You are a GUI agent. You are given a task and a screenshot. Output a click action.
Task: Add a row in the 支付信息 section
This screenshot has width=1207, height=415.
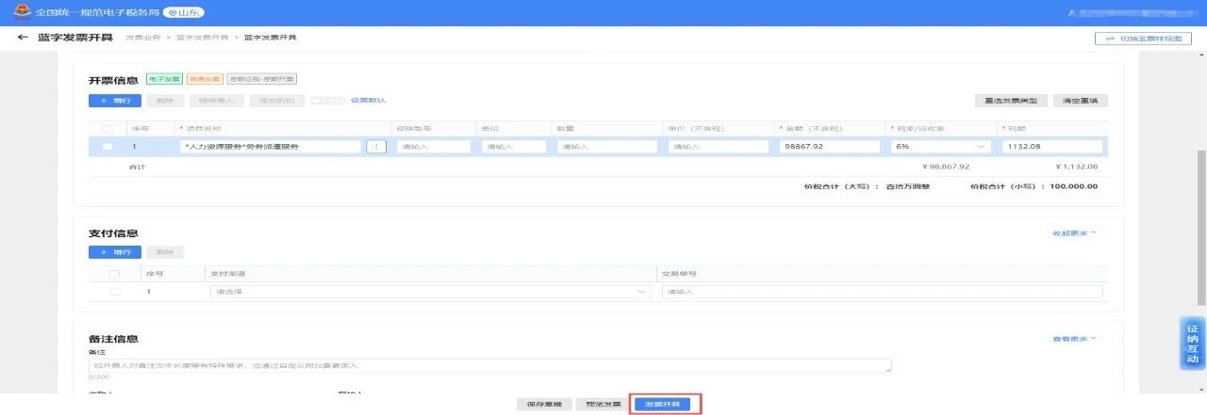(x=114, y=252)
